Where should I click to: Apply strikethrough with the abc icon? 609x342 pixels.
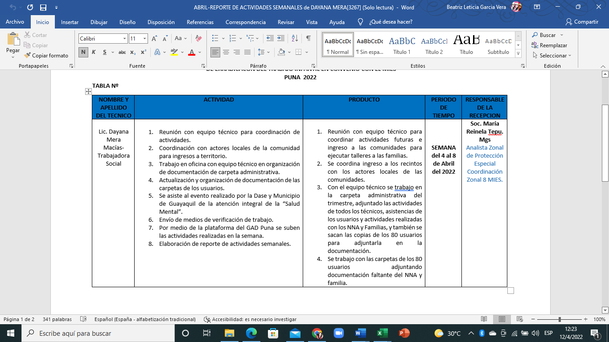click(122, 52)
